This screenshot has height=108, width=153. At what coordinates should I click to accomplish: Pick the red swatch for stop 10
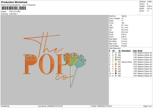click(116, 73)
